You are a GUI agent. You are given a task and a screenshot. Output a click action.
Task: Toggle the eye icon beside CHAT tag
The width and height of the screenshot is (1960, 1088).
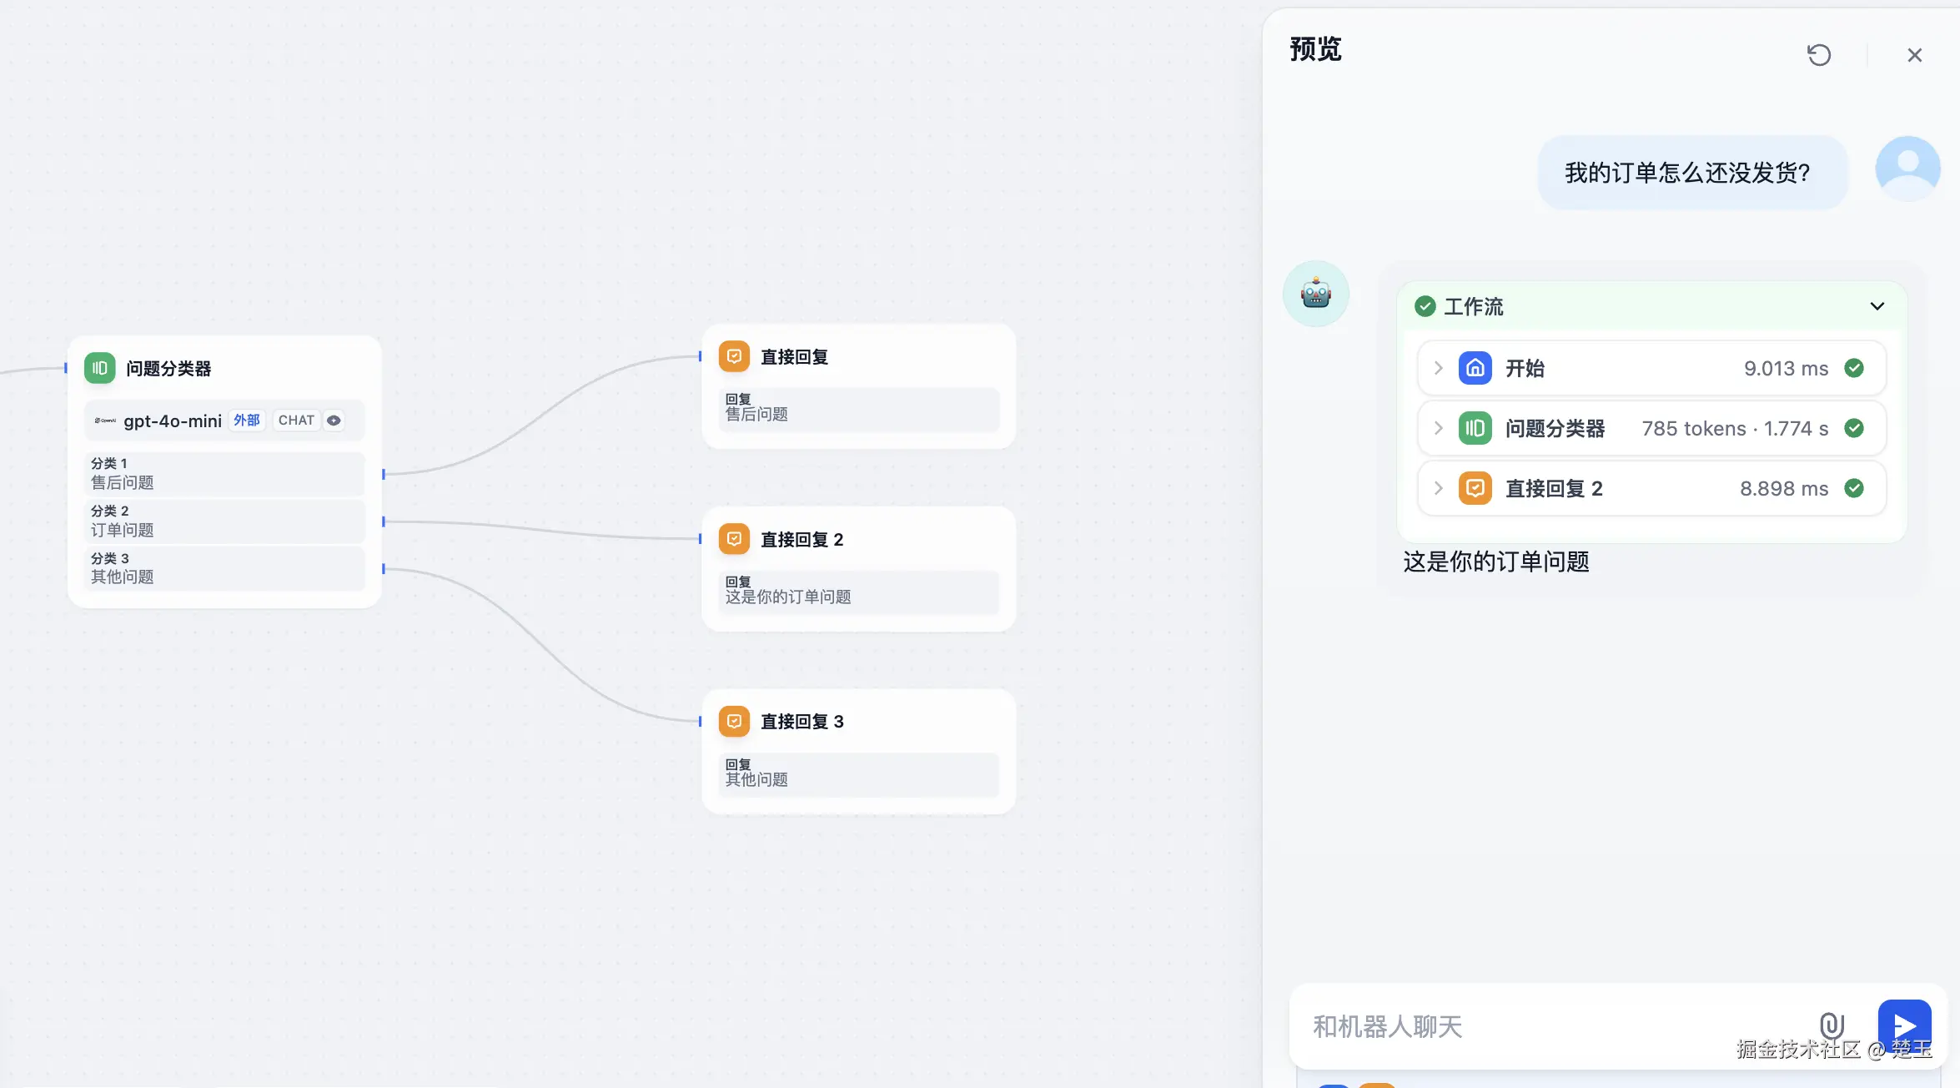[334, 421]
